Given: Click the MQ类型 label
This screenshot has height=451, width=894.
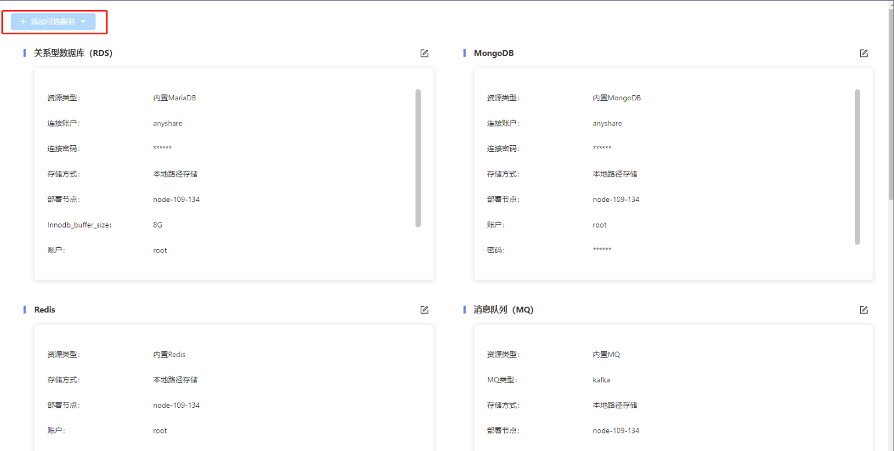Looking at the screenshot, I should coord(502,380).
